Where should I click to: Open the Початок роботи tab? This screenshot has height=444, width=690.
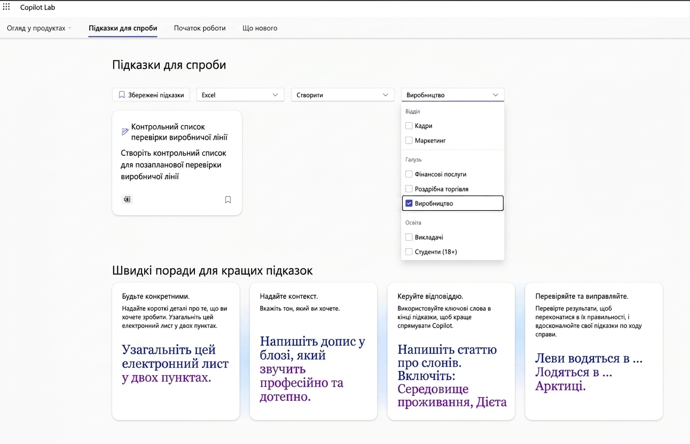tap(200, 28)
